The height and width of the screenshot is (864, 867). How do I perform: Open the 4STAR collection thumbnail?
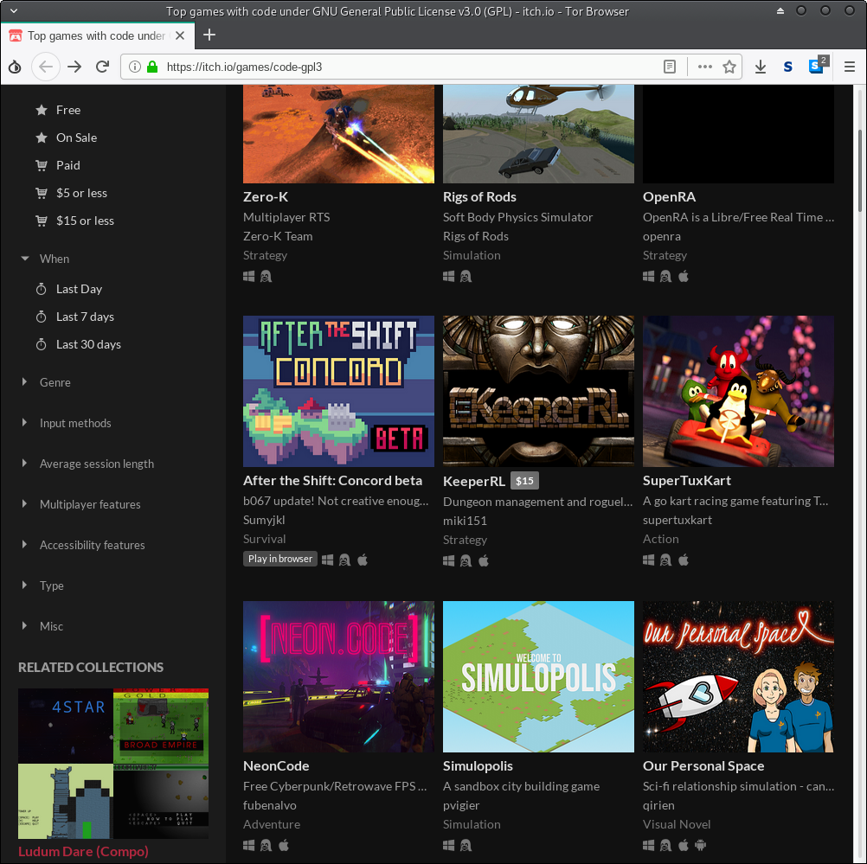66,726
